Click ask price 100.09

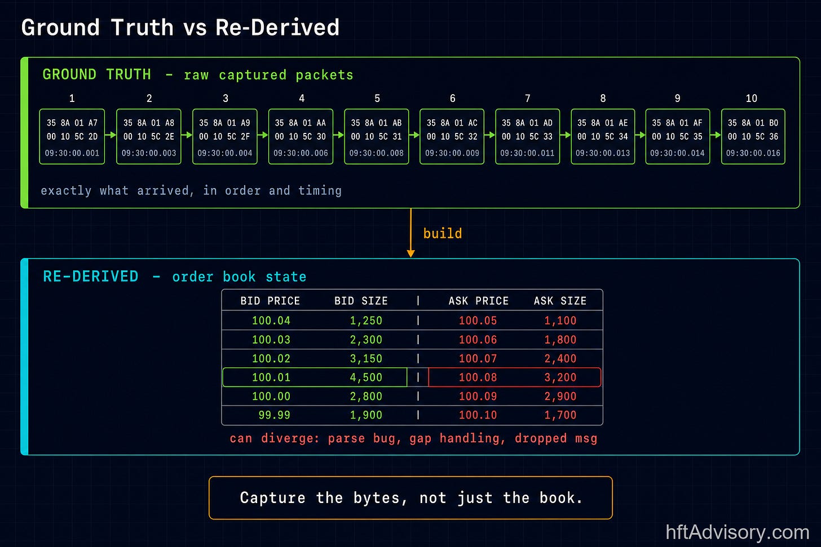point(478,396)
